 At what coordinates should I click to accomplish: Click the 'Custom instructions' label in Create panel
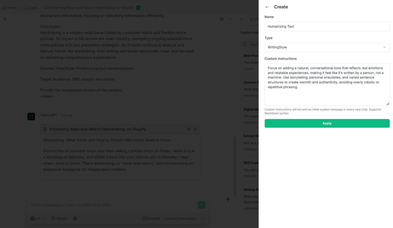pyautogui.click(x=280, y=59)
